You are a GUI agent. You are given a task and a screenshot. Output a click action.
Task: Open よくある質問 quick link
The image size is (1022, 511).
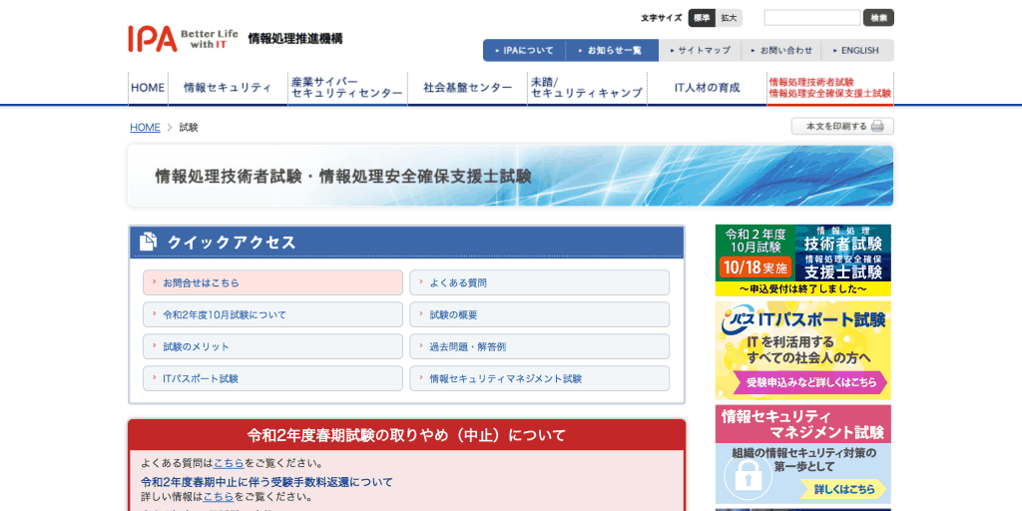pos(540,282)
